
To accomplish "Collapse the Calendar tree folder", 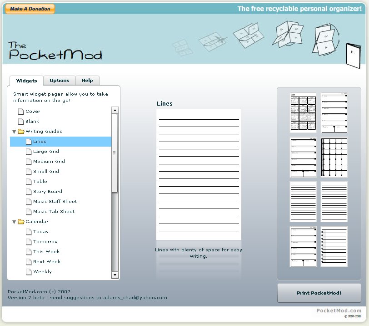I will (14, 222).
